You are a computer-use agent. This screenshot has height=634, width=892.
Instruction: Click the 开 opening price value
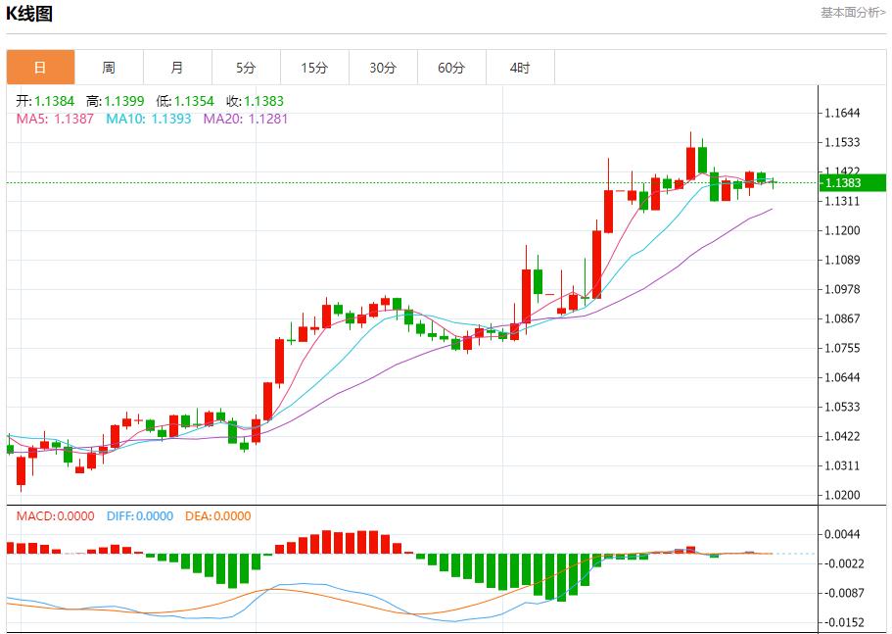tap(53, 101)
